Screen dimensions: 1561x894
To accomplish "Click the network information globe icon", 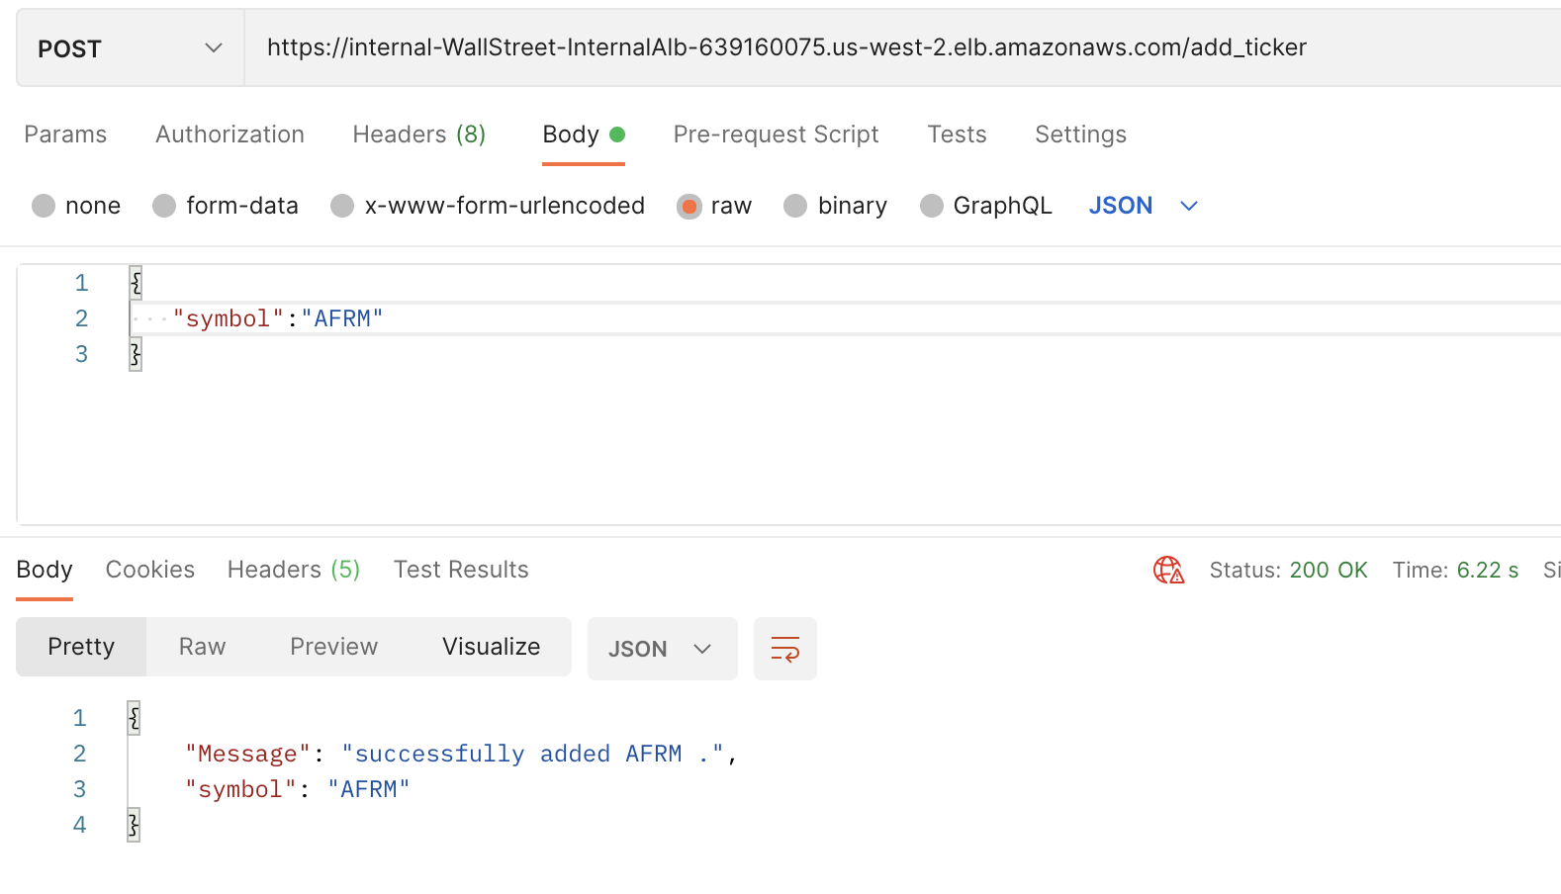I will point(1168,570).
